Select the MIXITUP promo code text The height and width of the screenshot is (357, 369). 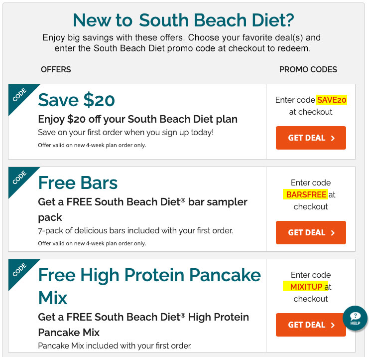coord(306,287)
